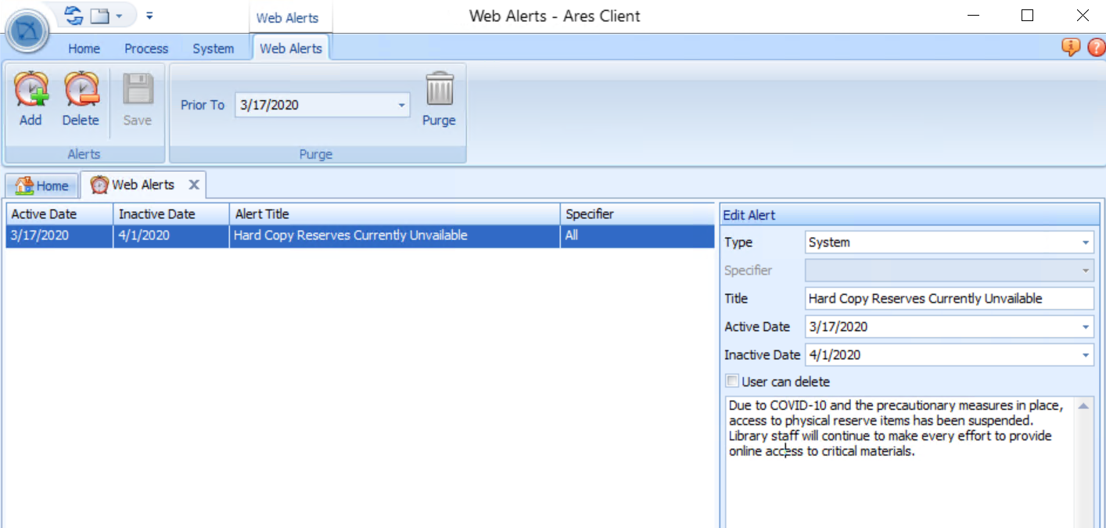Viewport: 1106px width, 528px height.
Task: Close the Web Alerts workspace tab
Action: point(193,185)
